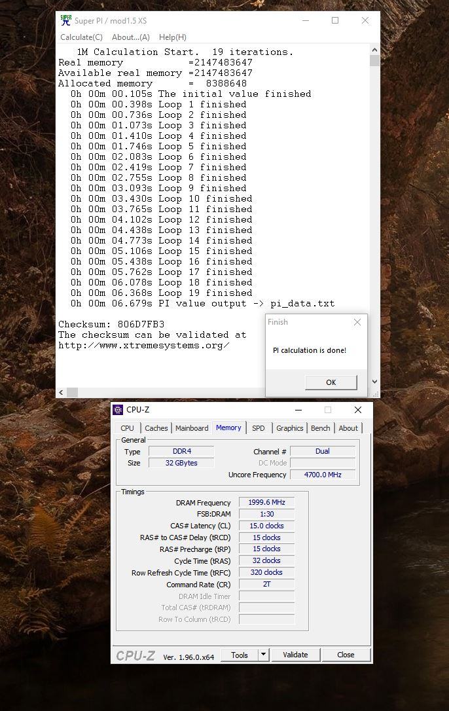The width and height of the screenshot is (449, 711).
Task: Switch to the CPU tab in CPU-Z
Action: tap(127, 428)
